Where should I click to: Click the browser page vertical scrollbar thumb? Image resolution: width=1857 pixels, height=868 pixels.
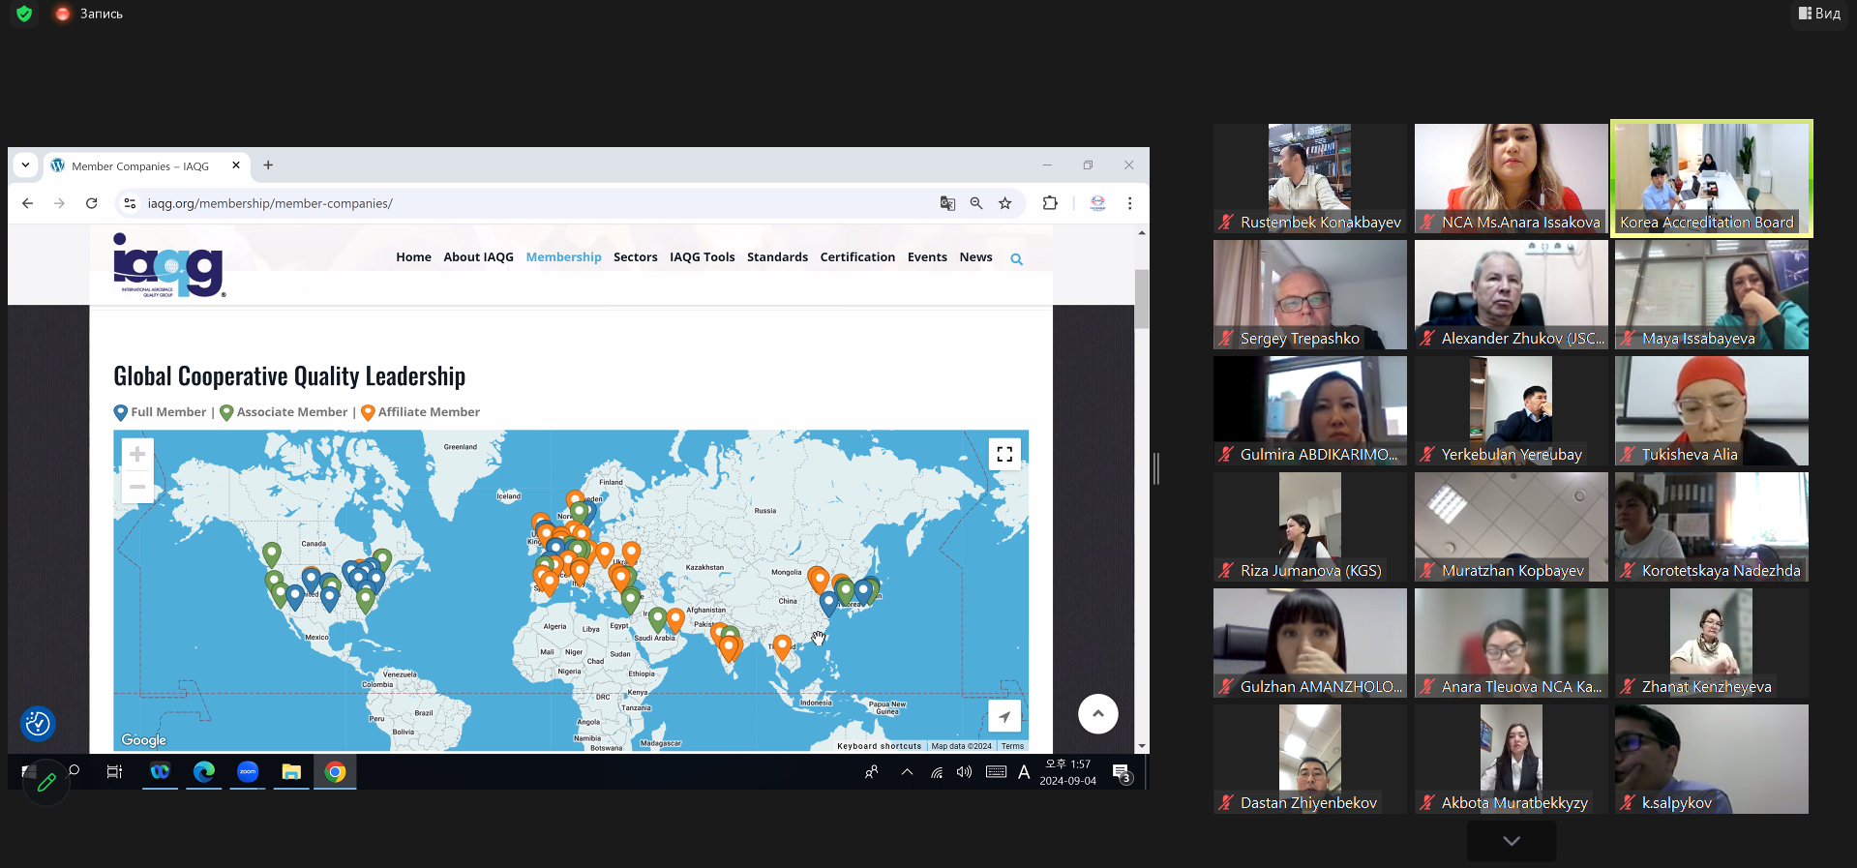tap(1142, 298)
